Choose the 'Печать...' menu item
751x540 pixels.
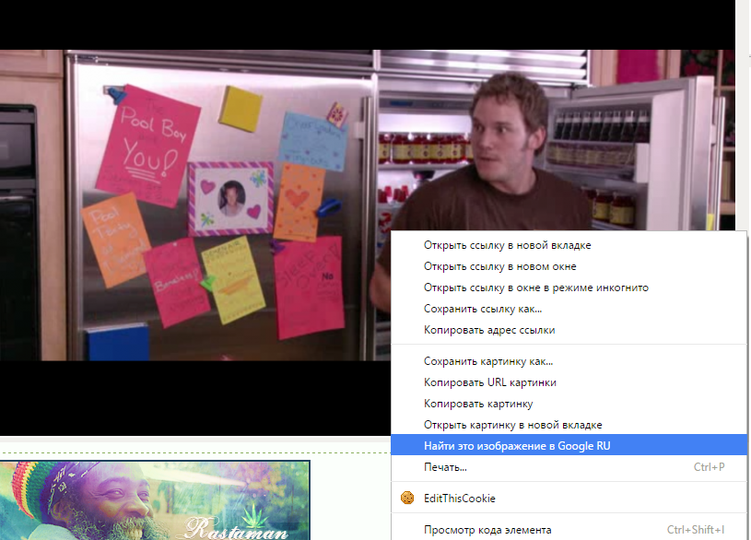coord(569,466)
